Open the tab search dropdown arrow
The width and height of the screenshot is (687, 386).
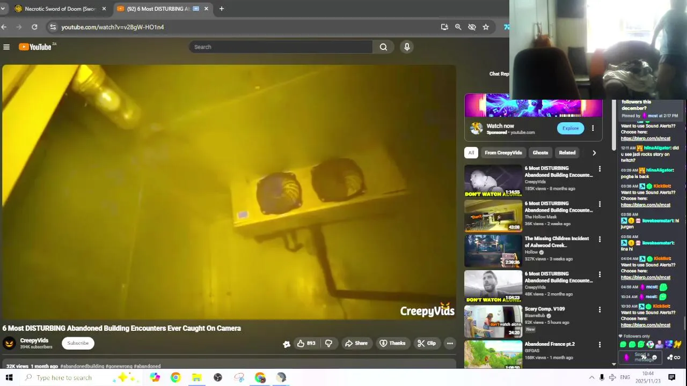3,9
